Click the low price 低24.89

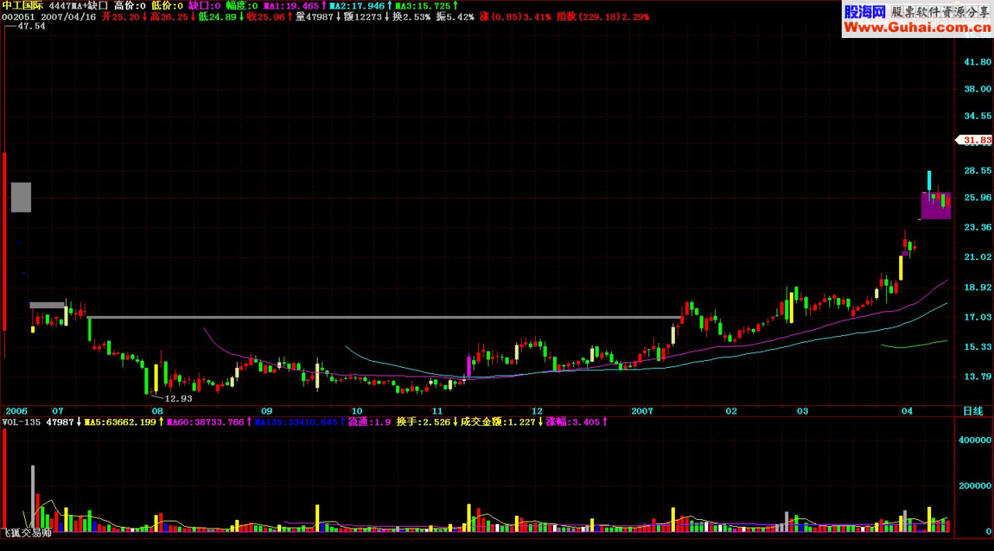(218, 16)
